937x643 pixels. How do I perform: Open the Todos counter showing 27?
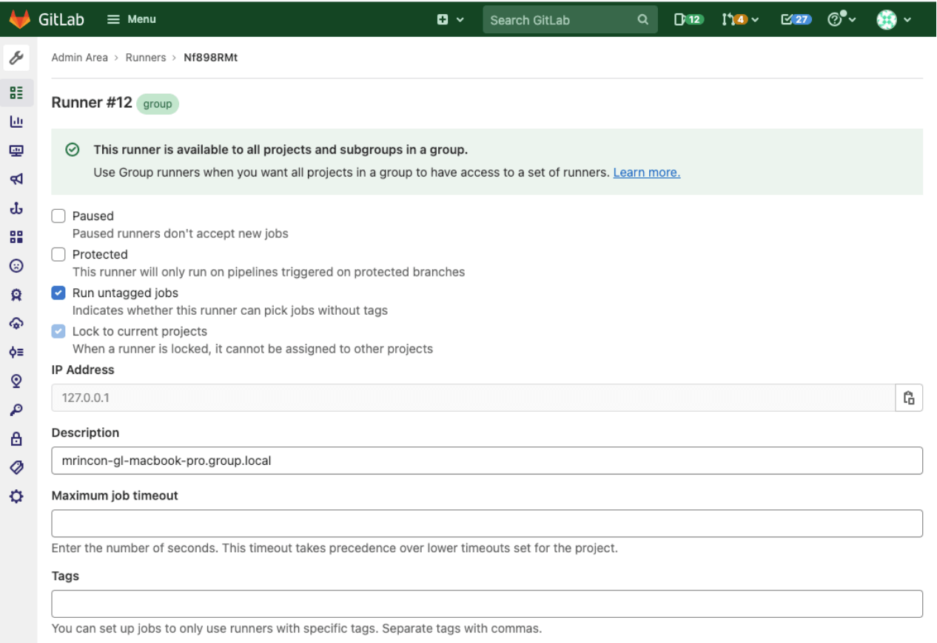coord(795,19)
